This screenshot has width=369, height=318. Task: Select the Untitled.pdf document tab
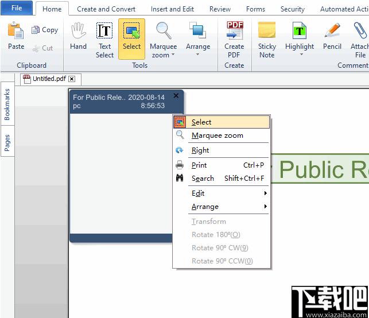tap(49, 79)
